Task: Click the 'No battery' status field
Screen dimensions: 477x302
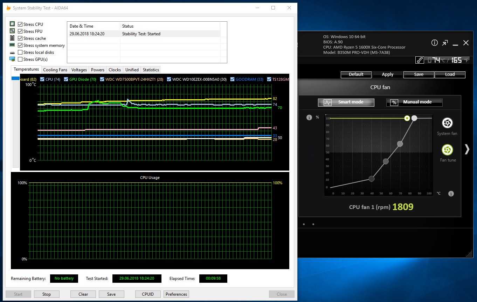Action: 64,279
